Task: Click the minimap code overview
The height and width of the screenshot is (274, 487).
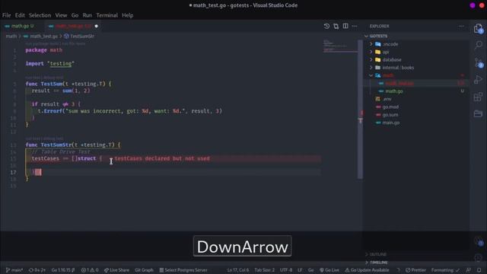Action: click(340, 46)
